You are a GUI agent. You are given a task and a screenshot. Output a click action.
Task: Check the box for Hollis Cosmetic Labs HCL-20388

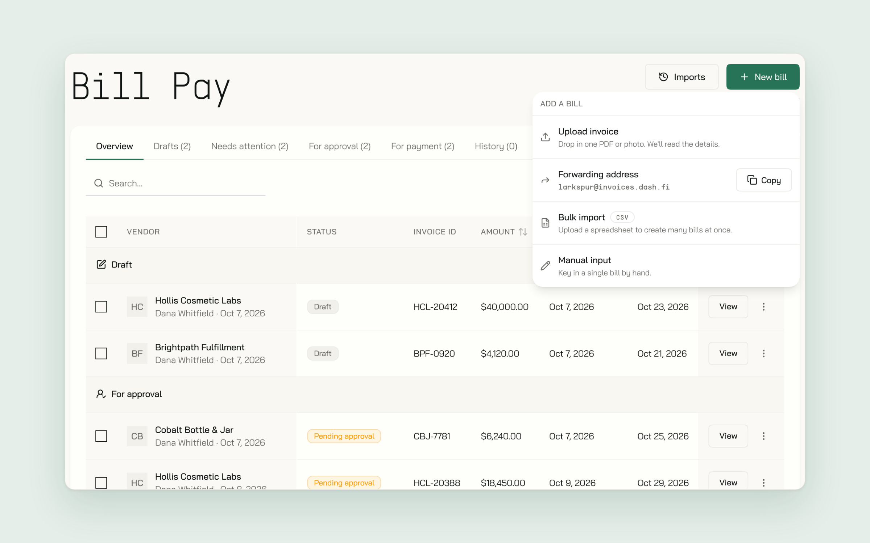point(101,483)
